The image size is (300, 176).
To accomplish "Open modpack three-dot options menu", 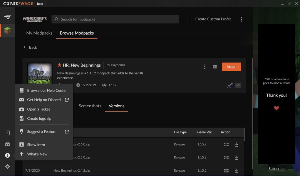I will tap(205, 67).
